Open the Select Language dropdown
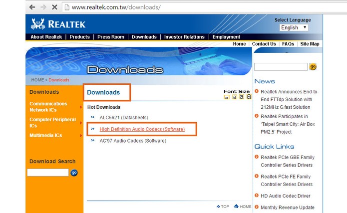This screenshot has height=213, width=347. click(294, 27)
